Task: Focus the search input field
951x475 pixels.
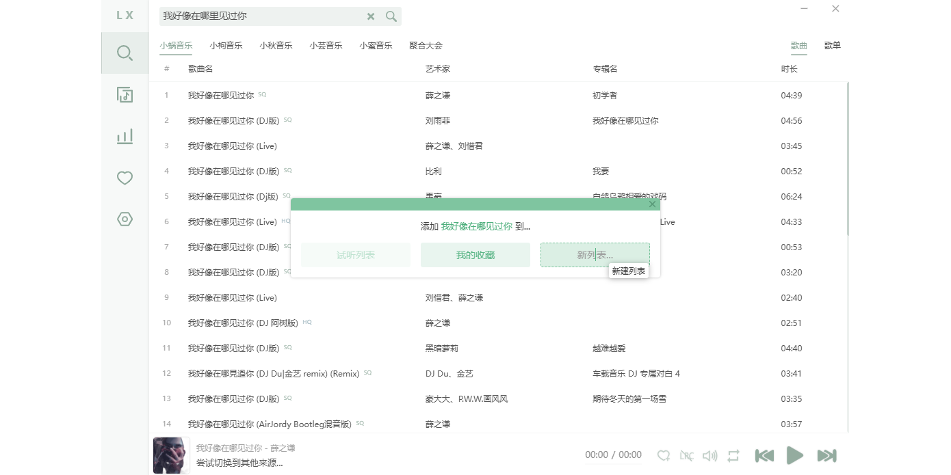Action: click(262, 16)
